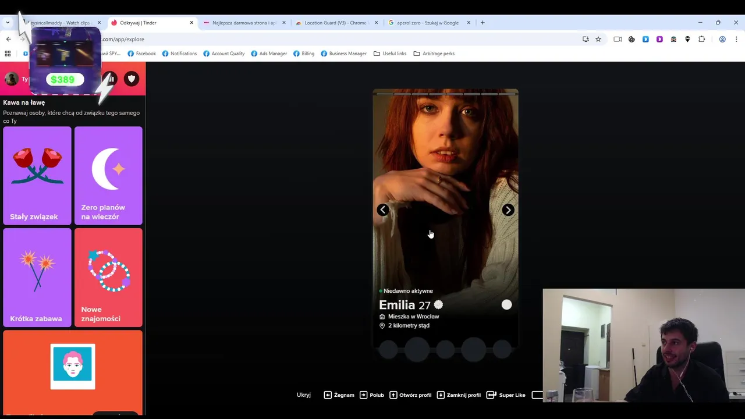This screenshot has height=419, width=745.
Task: Click the cookie extension icon in toolbar
Action: pos(632,39)
